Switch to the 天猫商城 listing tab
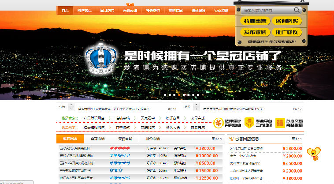Viewport: 334px width, 184px height. click(x=125, y=139)
